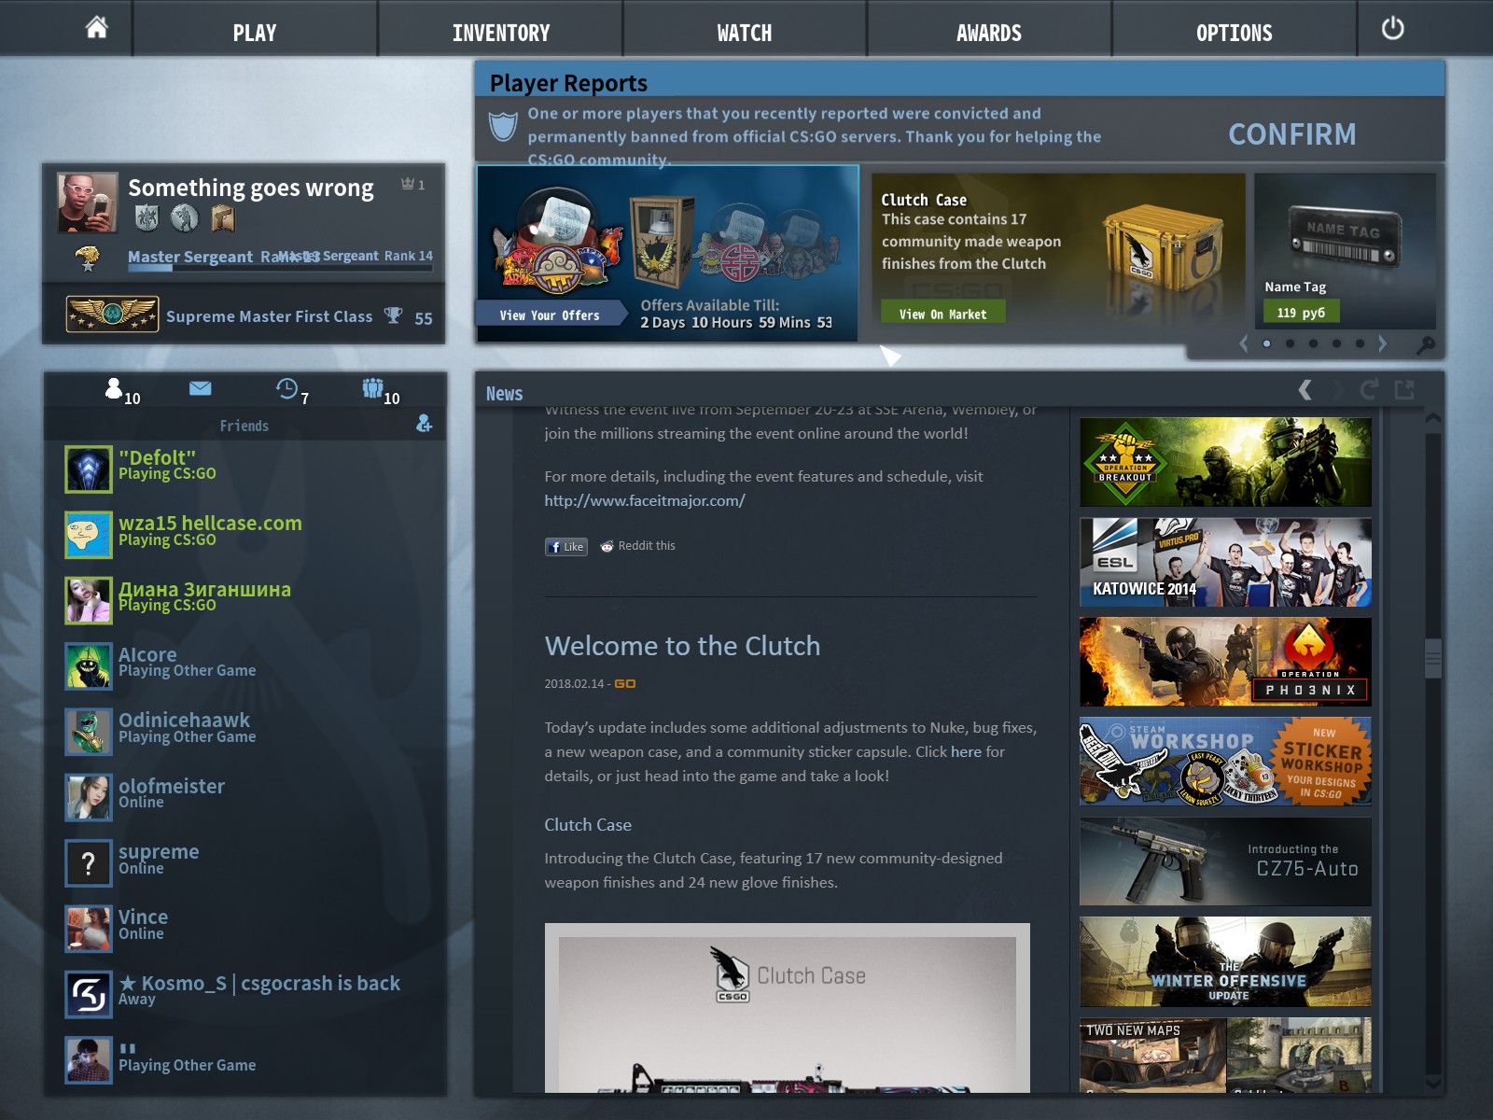Click Alcore's green avatar
The height and width of the screenshot is (1120, 1493).
pyautogui.click(x=89, y=666)
